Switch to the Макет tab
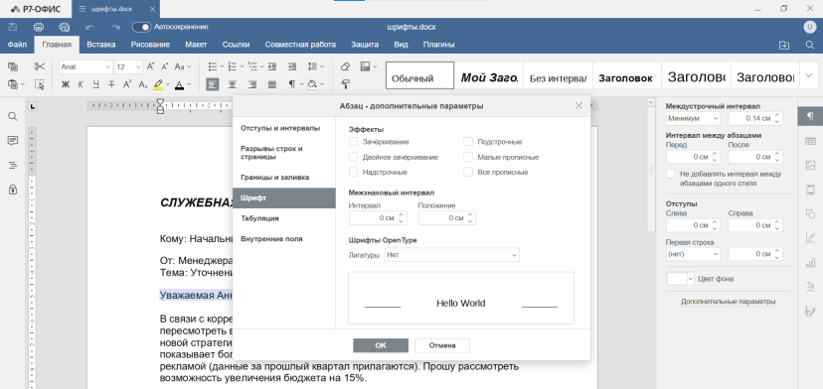 [x=196, y=45]
